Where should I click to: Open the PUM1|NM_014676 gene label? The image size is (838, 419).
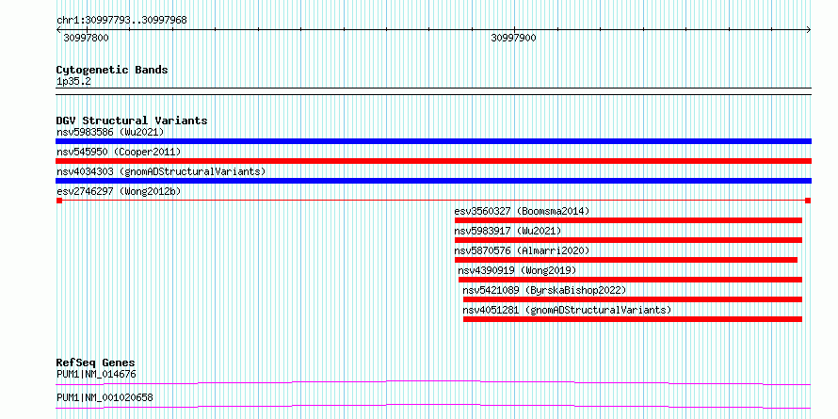96,374
